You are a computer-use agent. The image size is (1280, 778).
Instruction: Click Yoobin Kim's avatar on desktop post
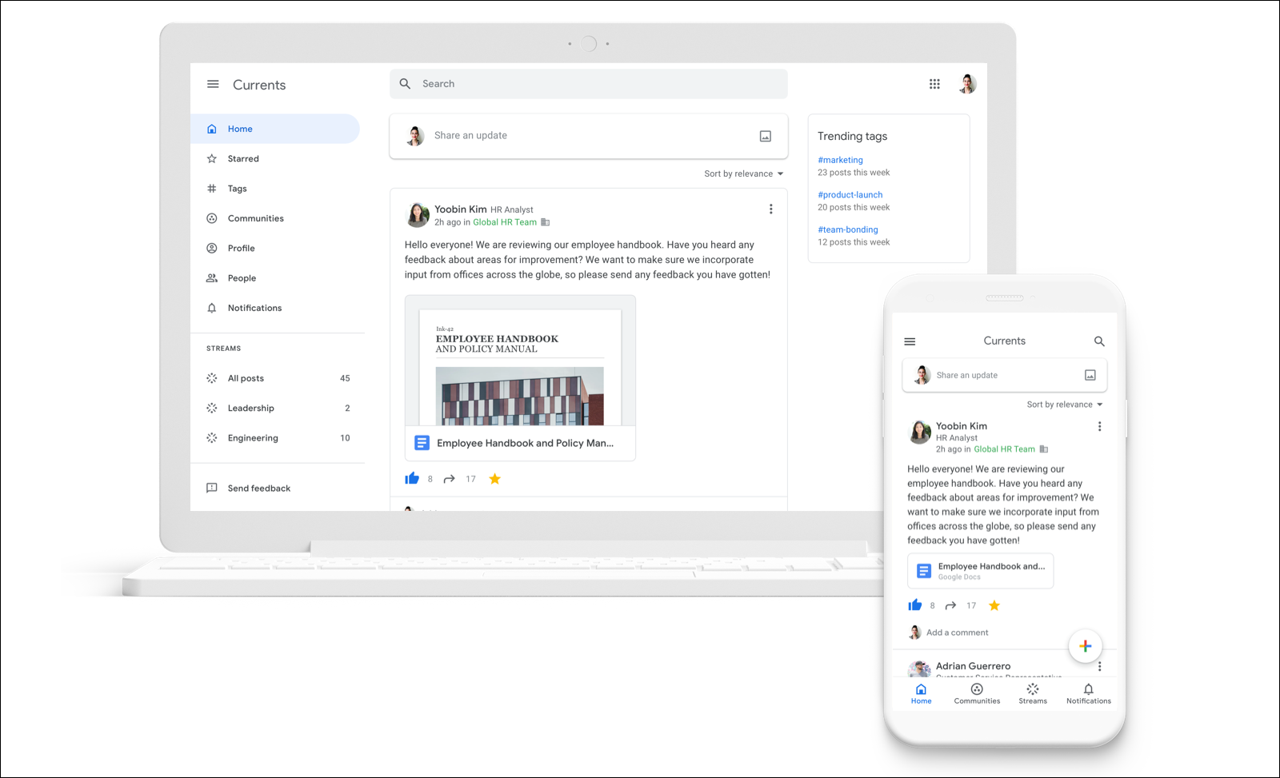click(x=418, y=214)
